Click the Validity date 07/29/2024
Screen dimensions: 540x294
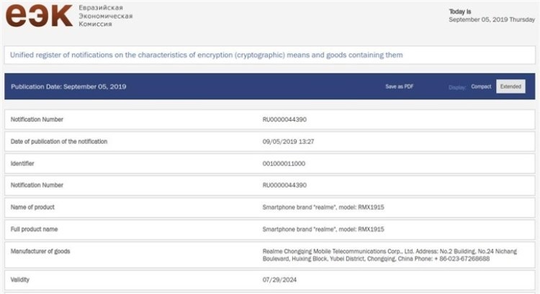(278, 279)
